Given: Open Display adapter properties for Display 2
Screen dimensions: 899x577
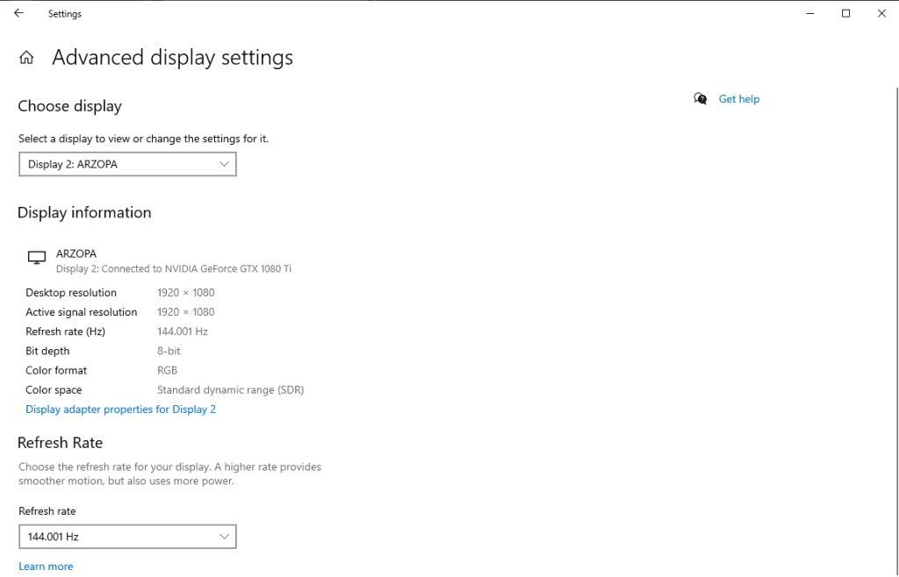Looking at the screenshot, I should point(120,409).
